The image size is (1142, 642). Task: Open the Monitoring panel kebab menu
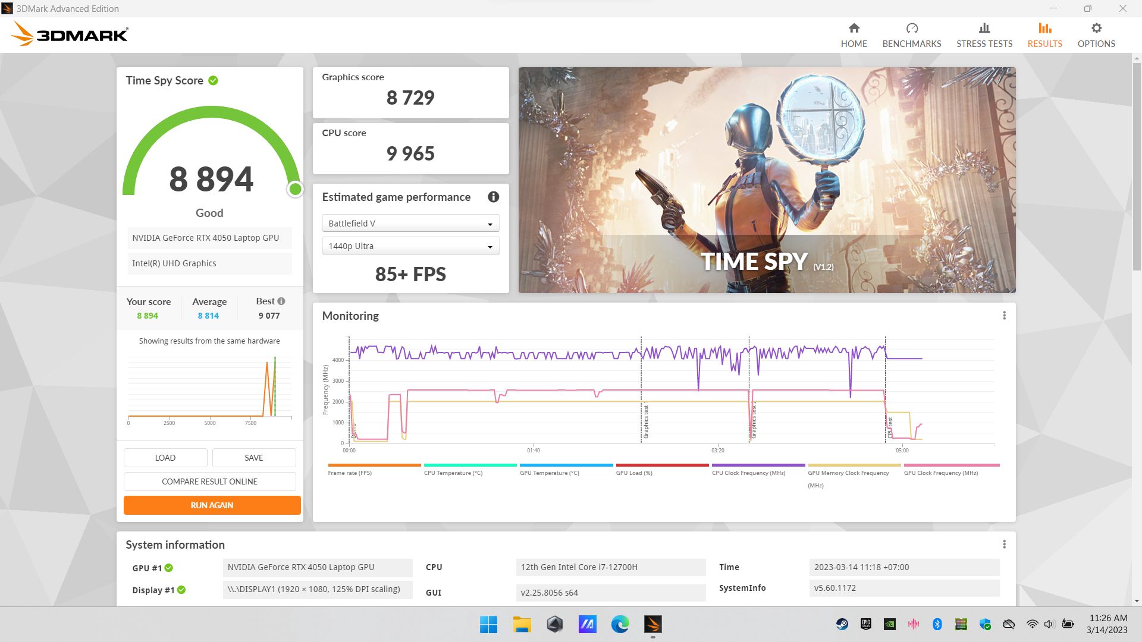coord(1004,316)
